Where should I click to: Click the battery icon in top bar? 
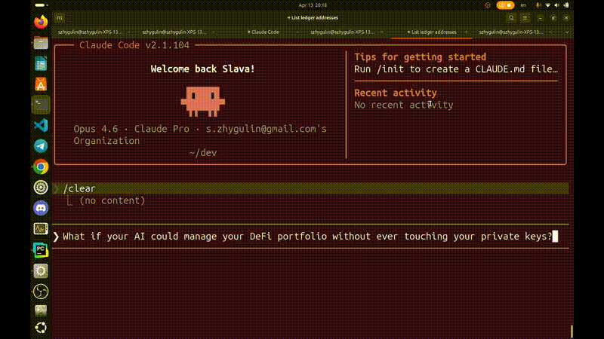click(x=566, y=5)
